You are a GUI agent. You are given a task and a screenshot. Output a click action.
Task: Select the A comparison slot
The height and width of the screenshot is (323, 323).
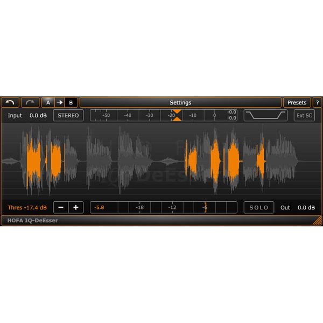[x=48, y=102]
